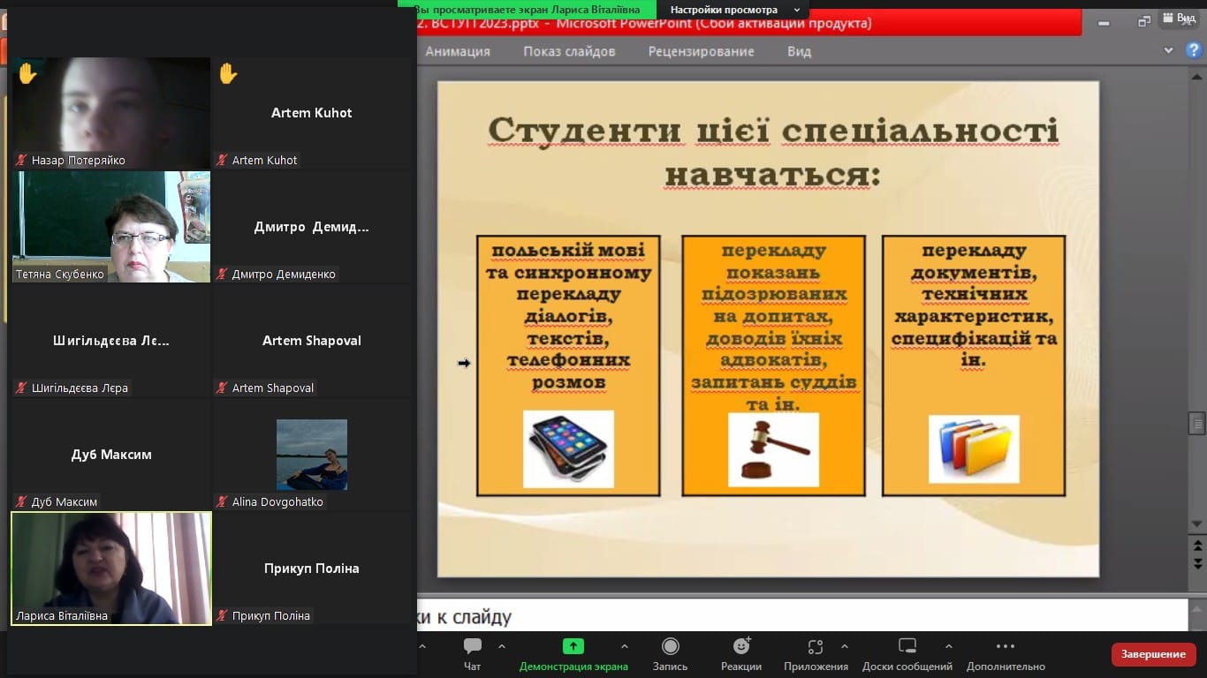The width and height of the screenshot is (1207, 678).
Task: Click the green Демонстрация экрана share icon
Action: (573, 646)
